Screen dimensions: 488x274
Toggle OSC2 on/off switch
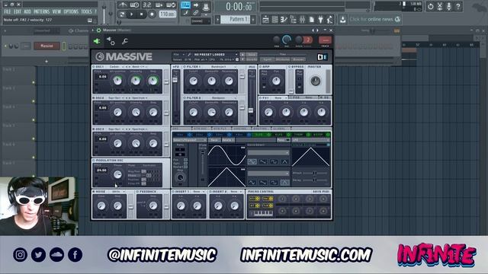click(94, 98)
